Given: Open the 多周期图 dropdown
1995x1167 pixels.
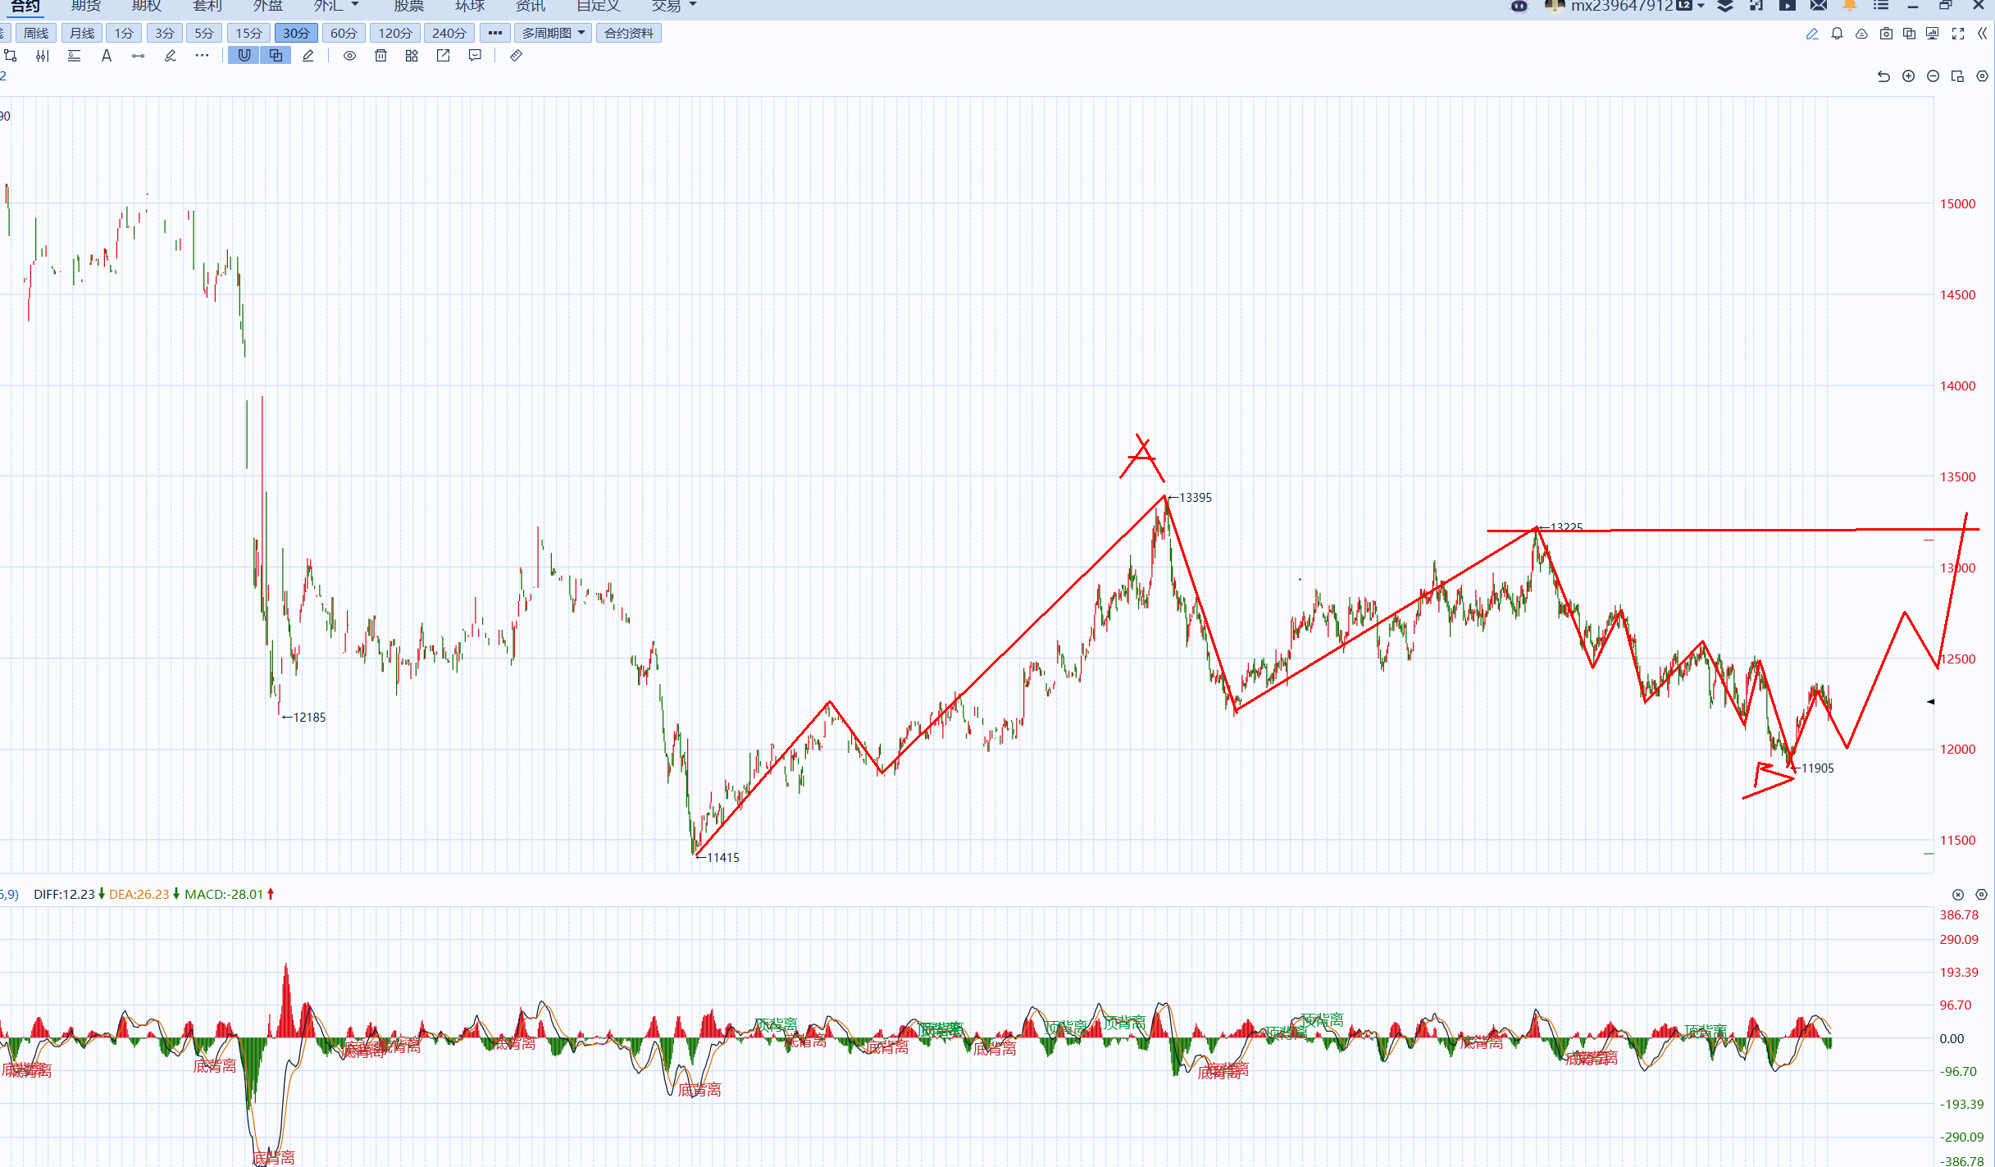Looking at the screenshot, I should point(553,33).
